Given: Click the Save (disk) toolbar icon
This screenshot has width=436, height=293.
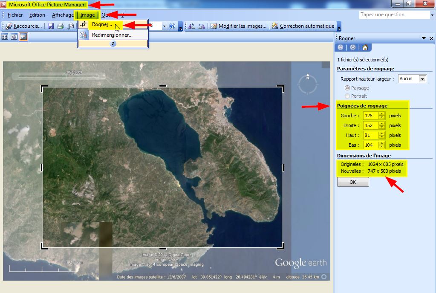Looking at the screenshot, I should click(51, 26).
